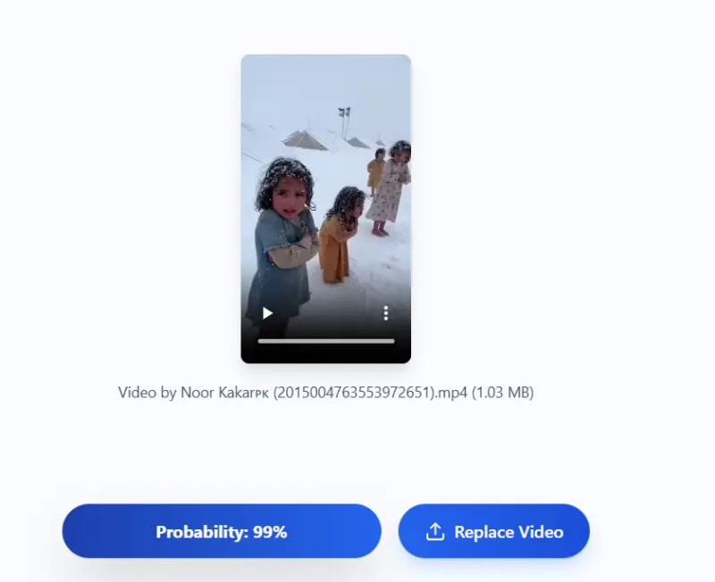Click the dark bottom strip of video player
This screenshot has height=582, width=715.
click(326, 354)
